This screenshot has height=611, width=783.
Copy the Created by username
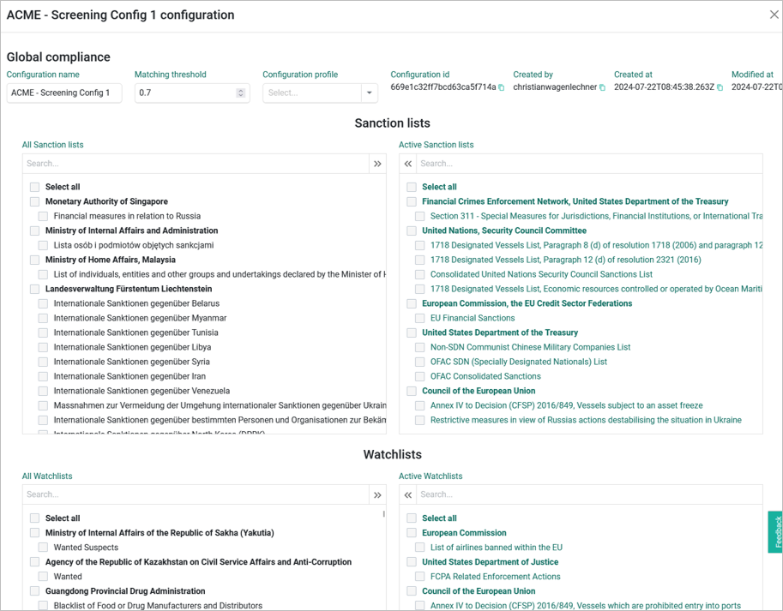tap(602, 87)
